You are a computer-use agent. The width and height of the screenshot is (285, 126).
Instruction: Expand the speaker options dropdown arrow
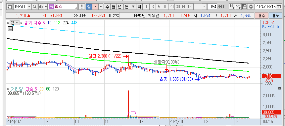pos(46,7)
